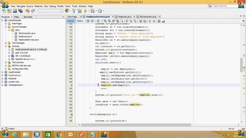This screenshot has width=246, height=138.
Task: Click the Redo toolbar icon
Action: tap(33, 11)
